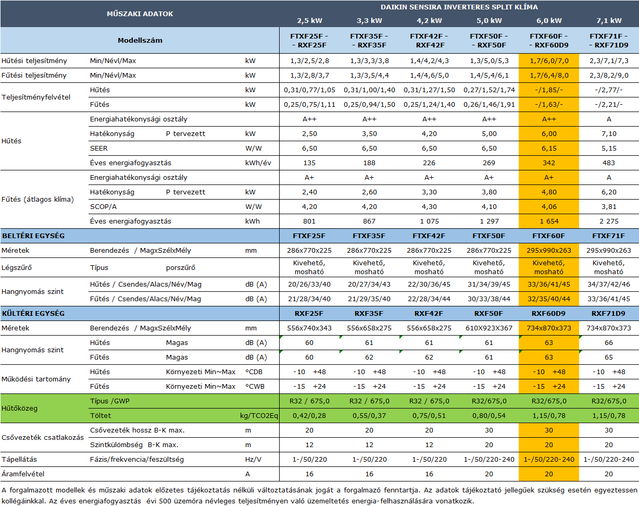Viewport: 639px width, 506px height.
Task: Click the 'Fázis/frekvencia/feszültség' label
Action: 137,459
